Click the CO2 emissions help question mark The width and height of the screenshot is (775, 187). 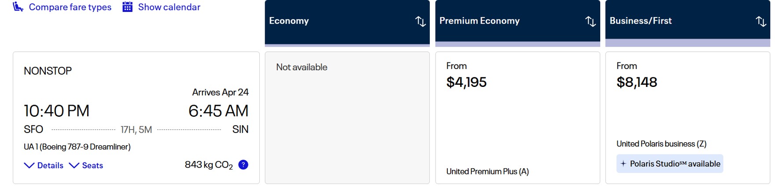(x=243, y=165)
